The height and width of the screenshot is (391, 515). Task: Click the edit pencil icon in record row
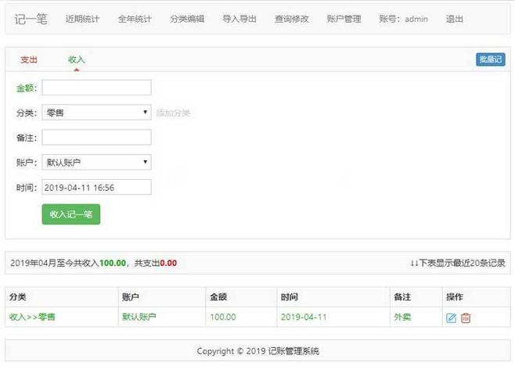tap(451, 318)
